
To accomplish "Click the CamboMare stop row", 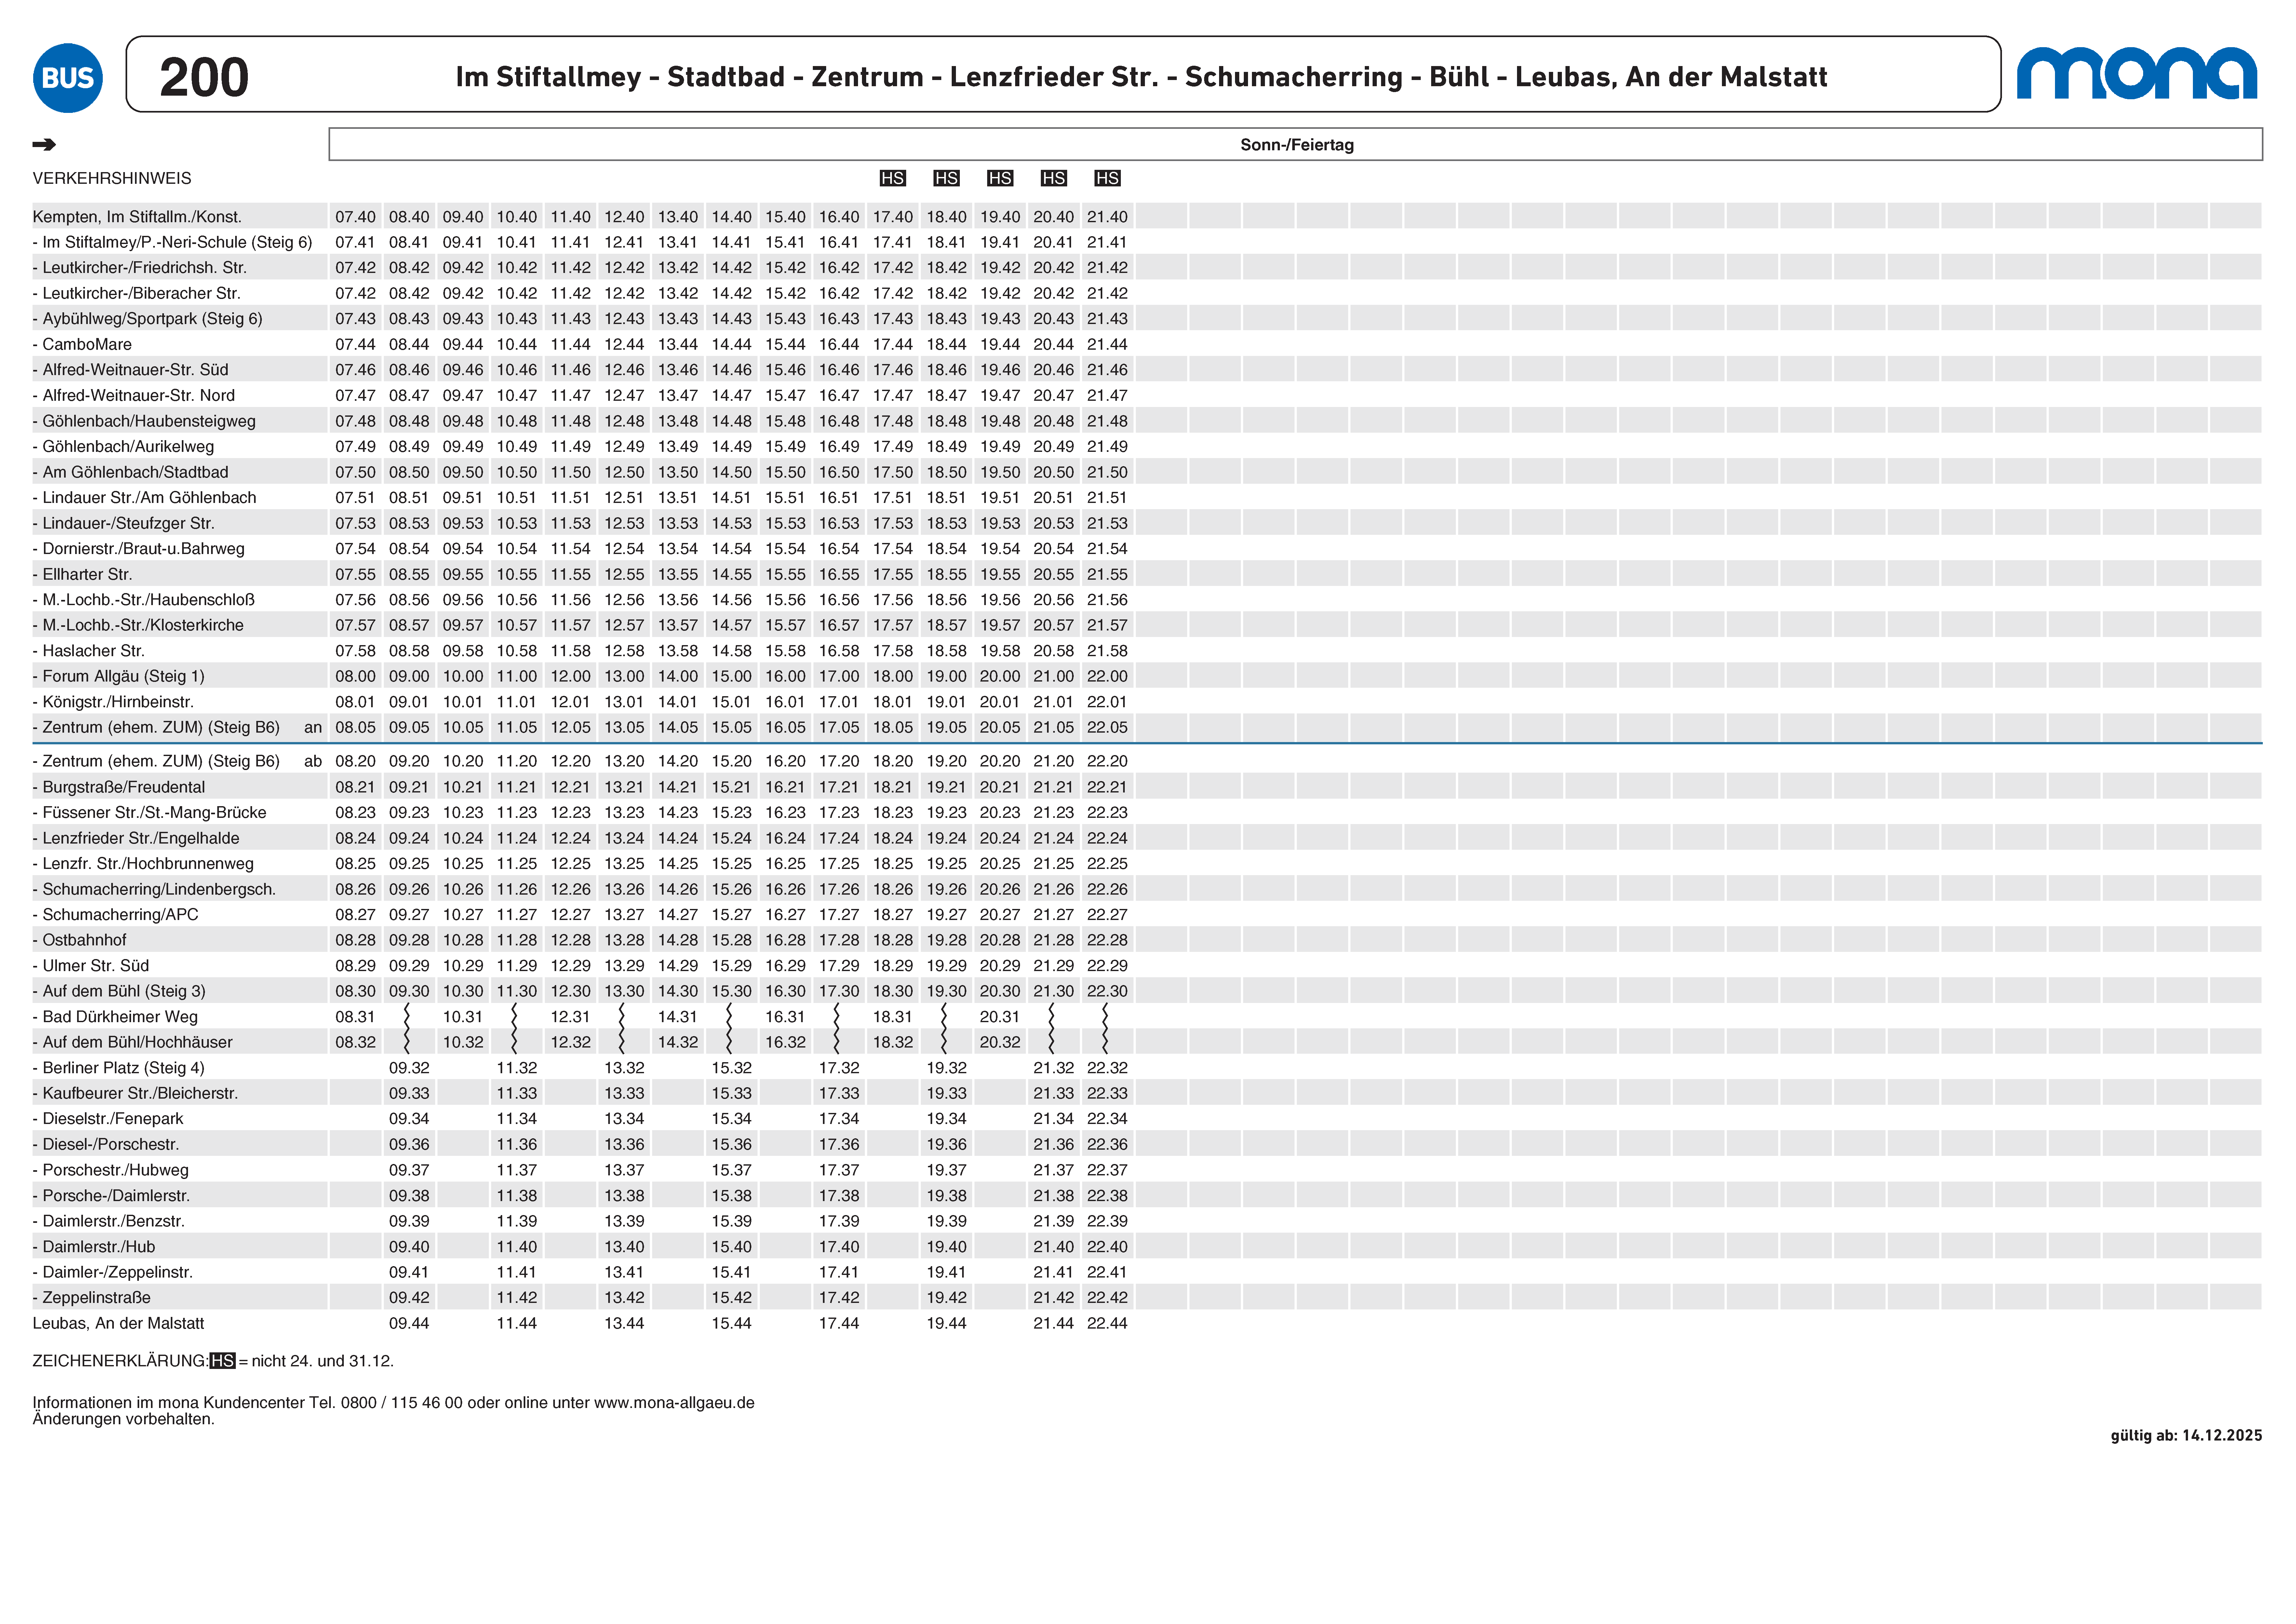I will pos(87,344).
